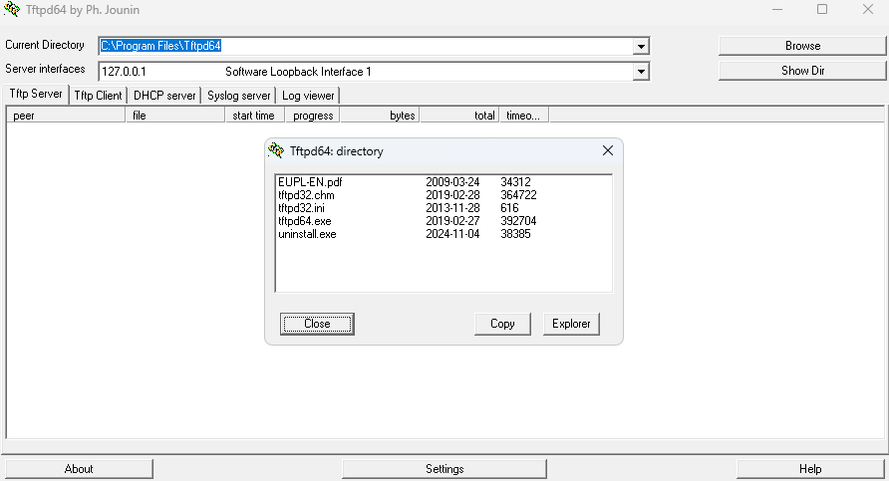Click the Current Directory path field
The image size is (889, 481).
pos(366,46)
